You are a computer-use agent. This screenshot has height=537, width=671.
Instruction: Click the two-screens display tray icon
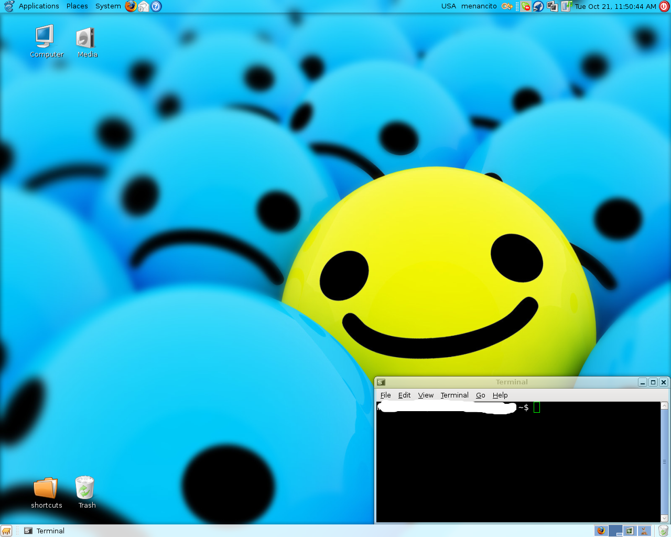coord(552,6)
